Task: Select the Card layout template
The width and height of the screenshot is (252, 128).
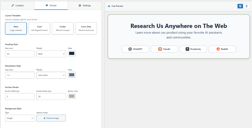Action: (x=39, y=28)
